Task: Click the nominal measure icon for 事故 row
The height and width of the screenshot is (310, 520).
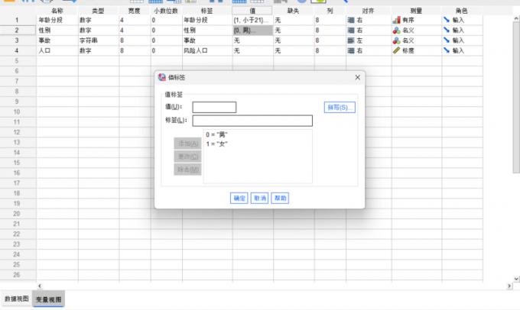Action: pyautogui.click(x=396, y=40)
